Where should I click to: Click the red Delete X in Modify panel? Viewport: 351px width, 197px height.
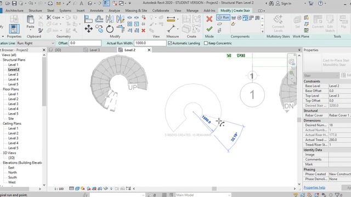click(x=143, y=31)
